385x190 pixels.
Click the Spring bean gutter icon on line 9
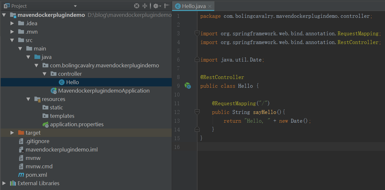point(188,86)
